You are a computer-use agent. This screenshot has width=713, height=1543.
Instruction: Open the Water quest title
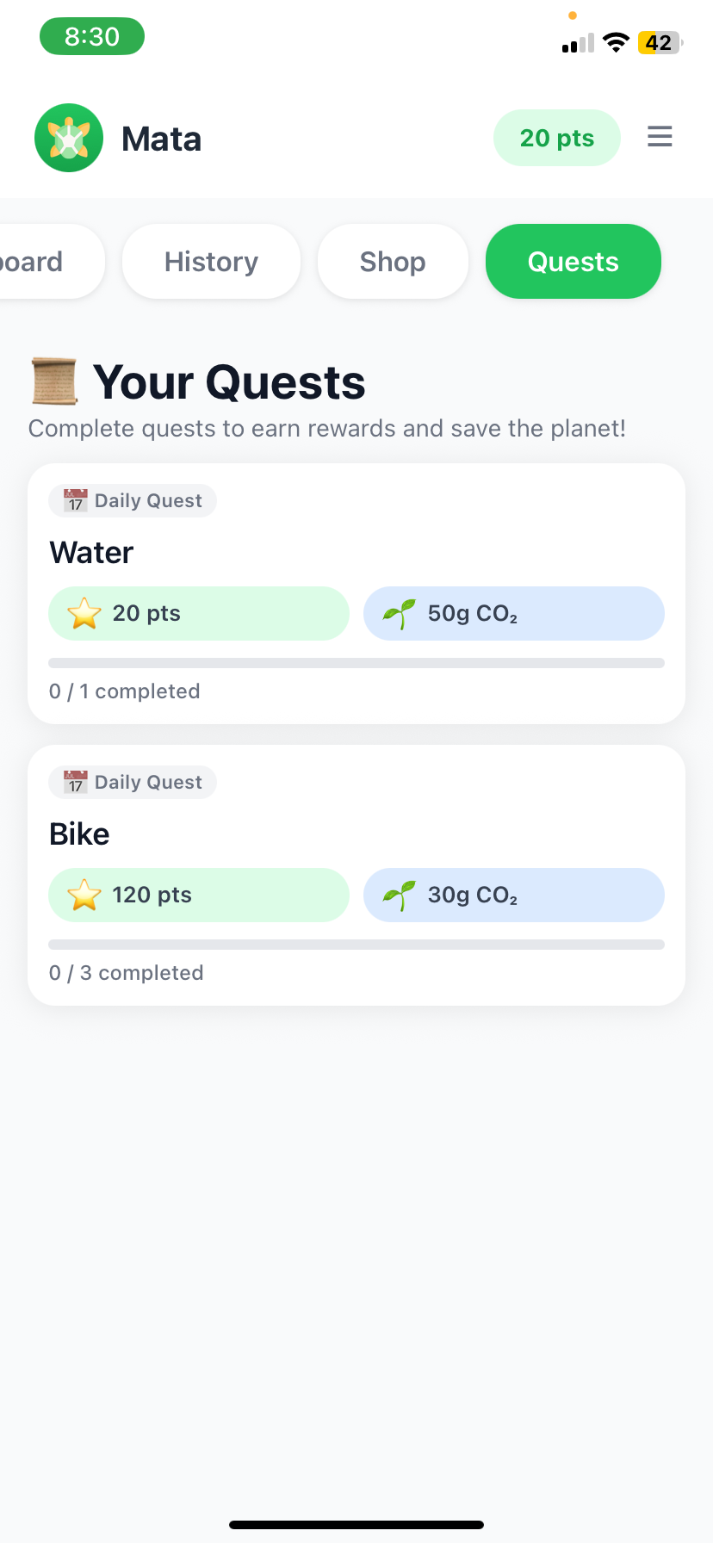click(x=92, y=553)
